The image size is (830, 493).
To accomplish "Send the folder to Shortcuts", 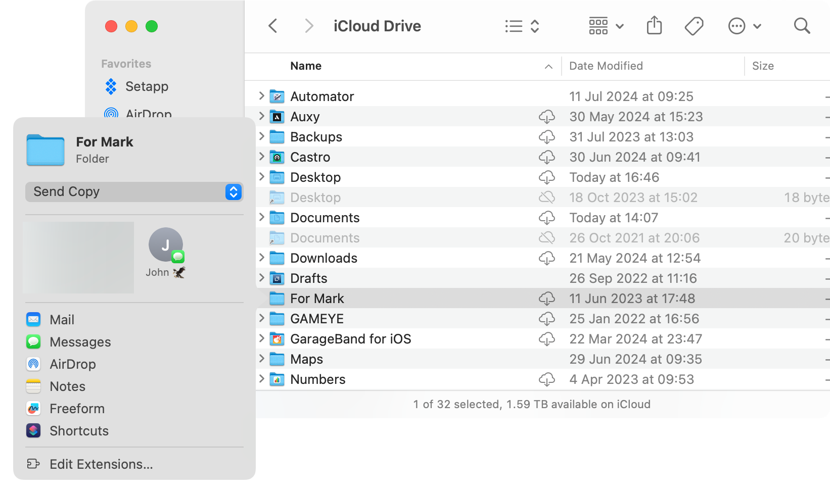I will point(79,430).
